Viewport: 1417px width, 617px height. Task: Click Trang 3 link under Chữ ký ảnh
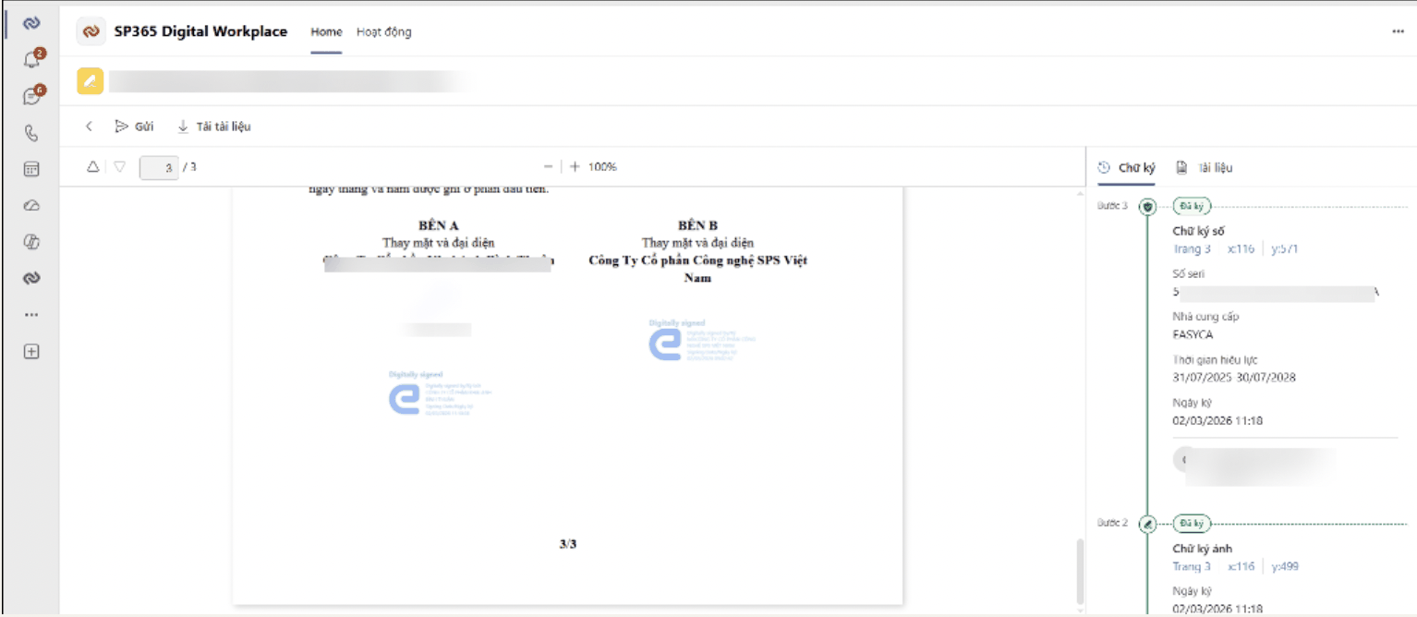click(1192, 566)
